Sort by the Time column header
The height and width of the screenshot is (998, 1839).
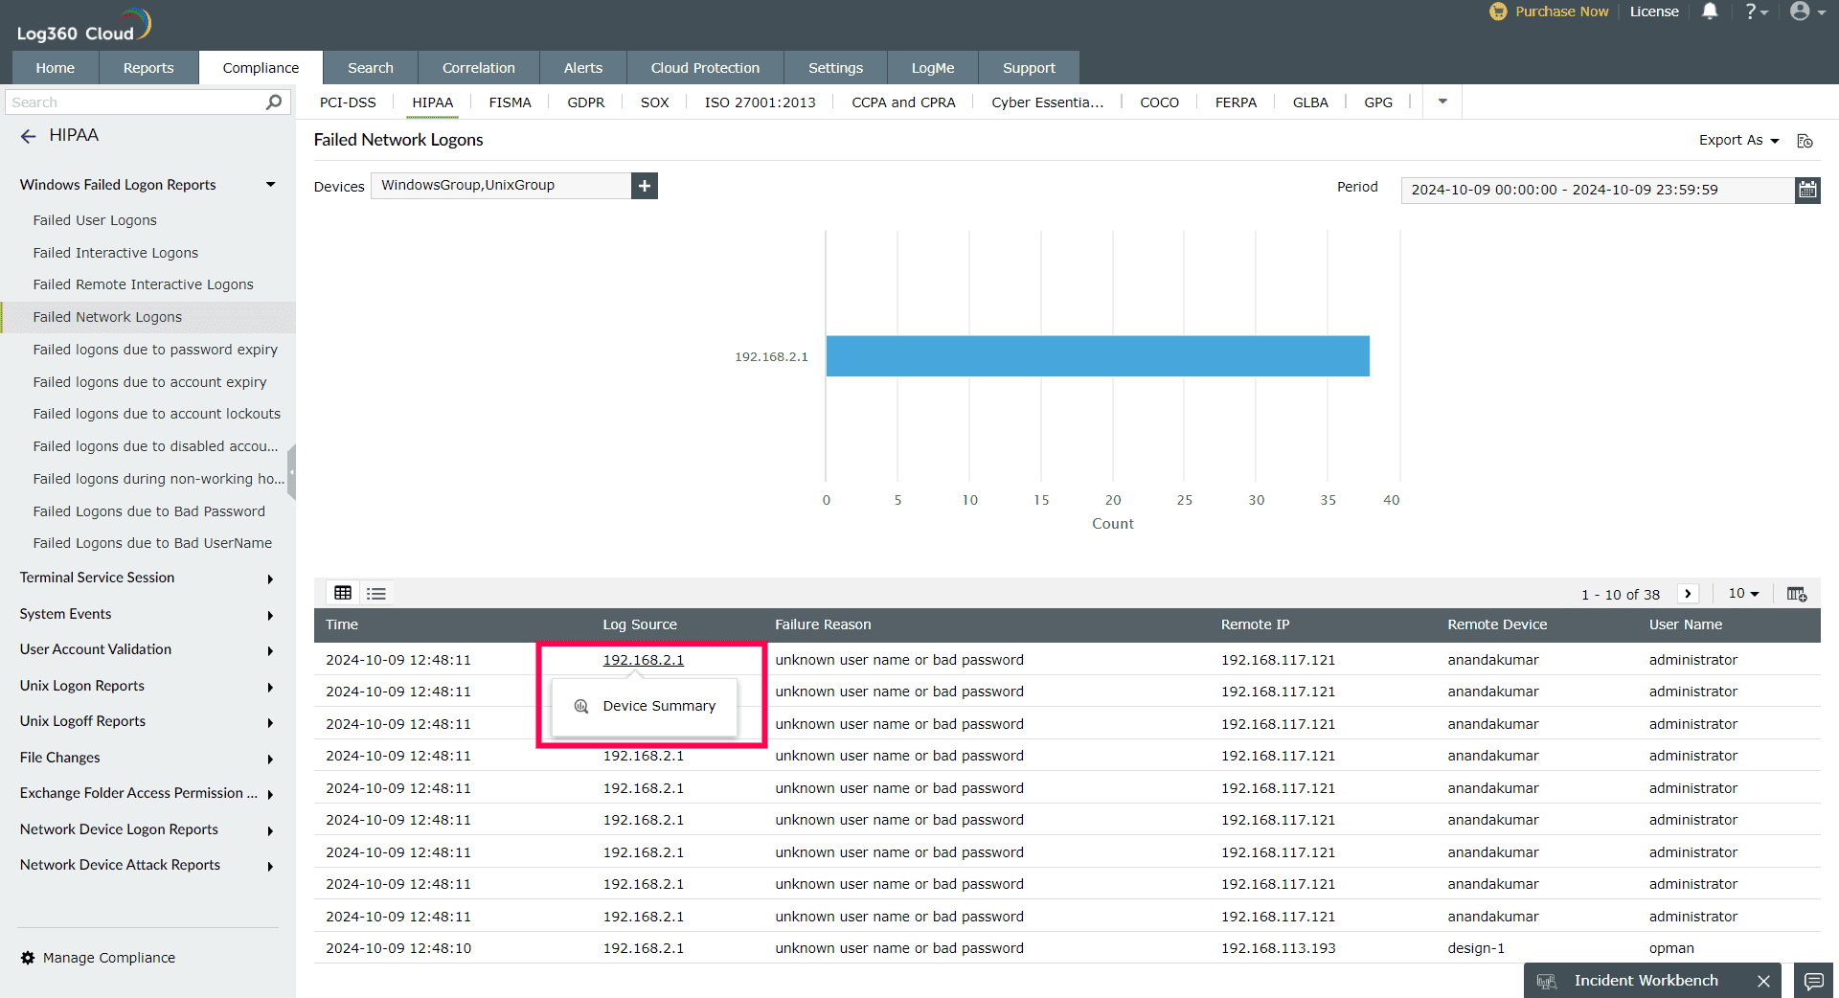coord(342,624)
